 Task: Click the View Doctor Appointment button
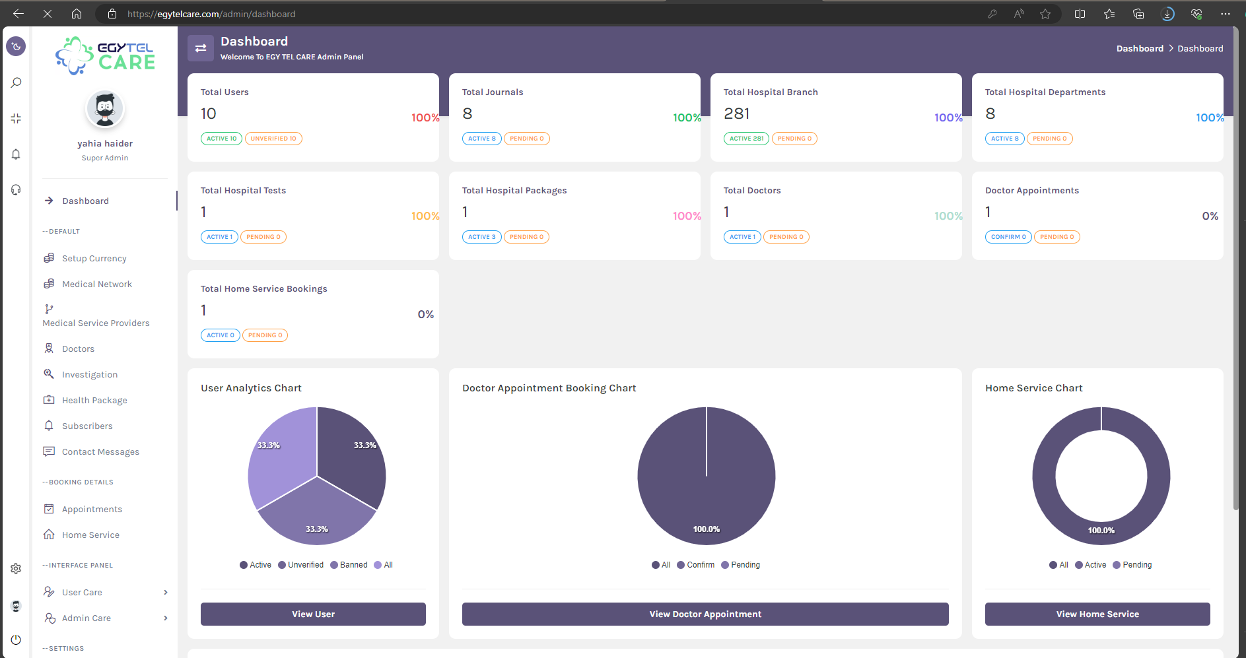[x=705, y=614]
